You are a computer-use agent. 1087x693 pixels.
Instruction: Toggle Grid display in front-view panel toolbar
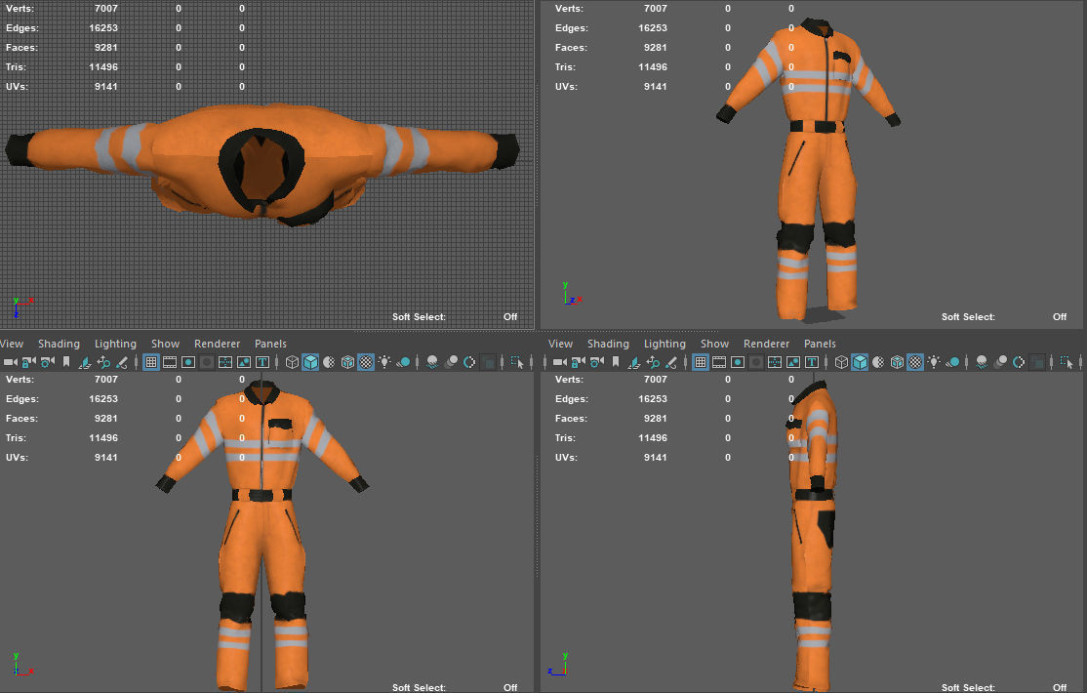click(x=151, y=362)
